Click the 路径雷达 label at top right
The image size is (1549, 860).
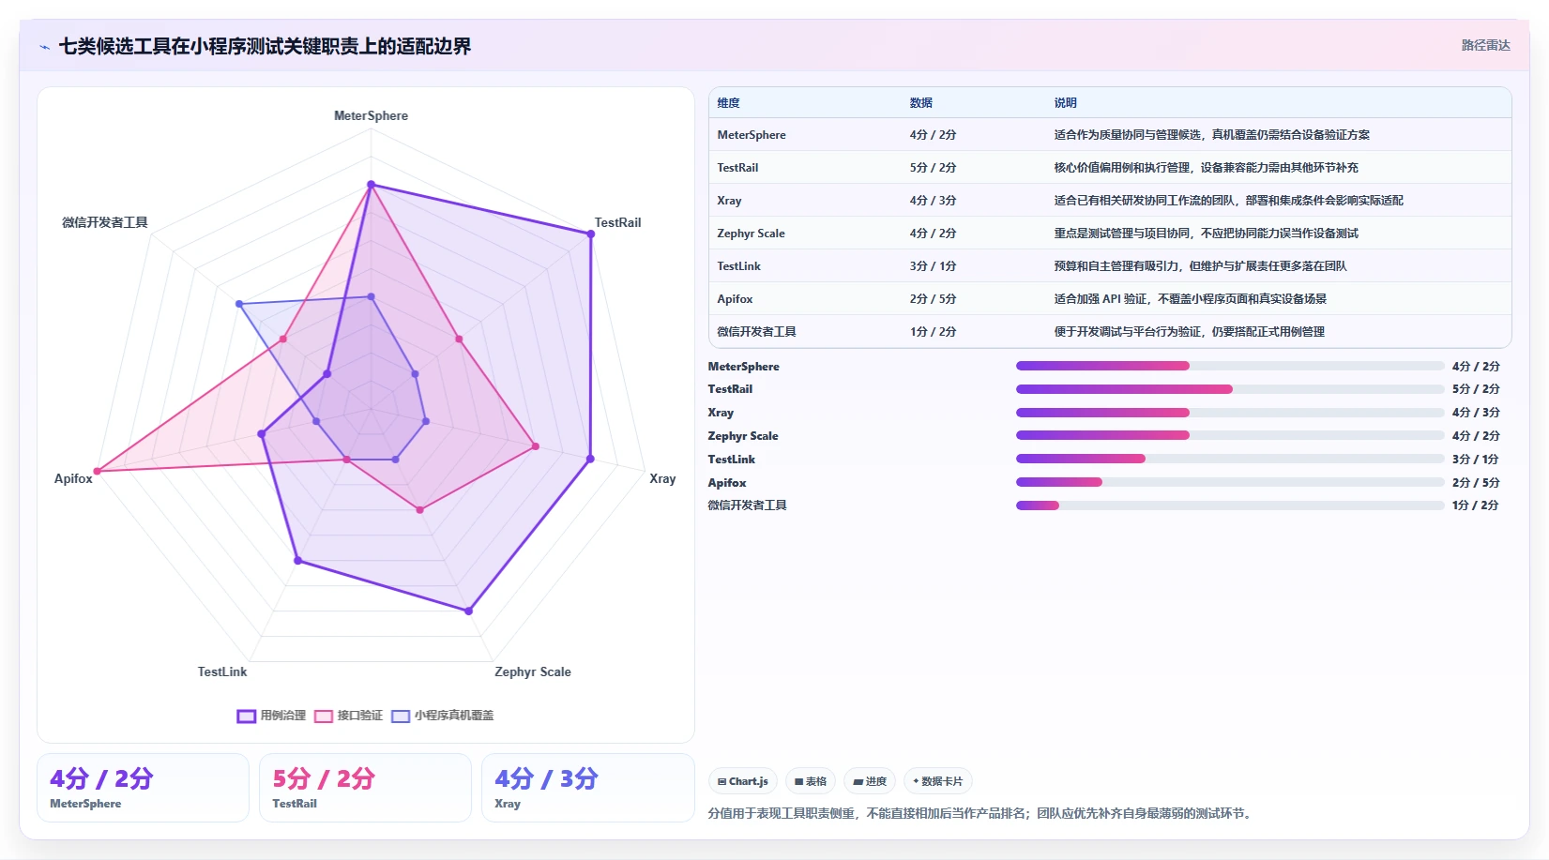pyautogui.click(x=1486, y=45)
